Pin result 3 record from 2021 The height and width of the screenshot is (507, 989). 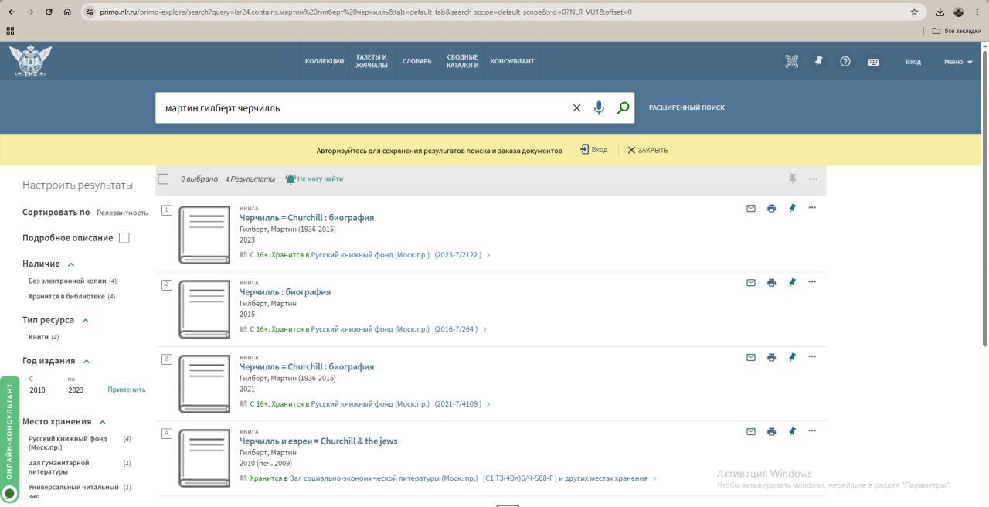(x=792, y=357)
